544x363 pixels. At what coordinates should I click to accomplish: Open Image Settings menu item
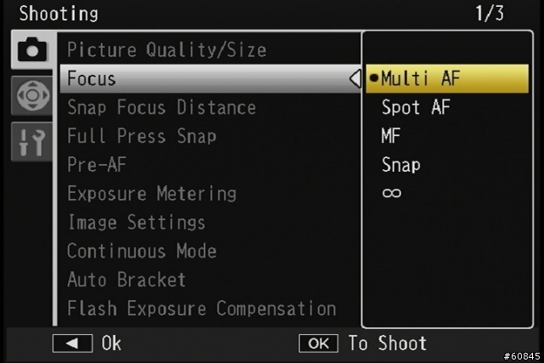point(137,222)
